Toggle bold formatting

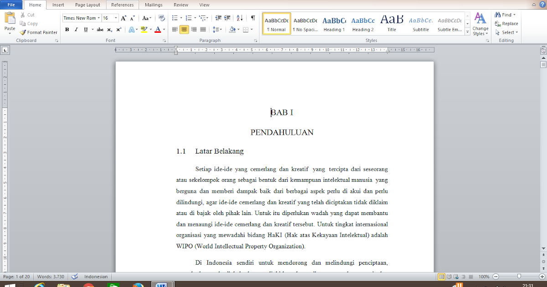(x=67, y=29)
